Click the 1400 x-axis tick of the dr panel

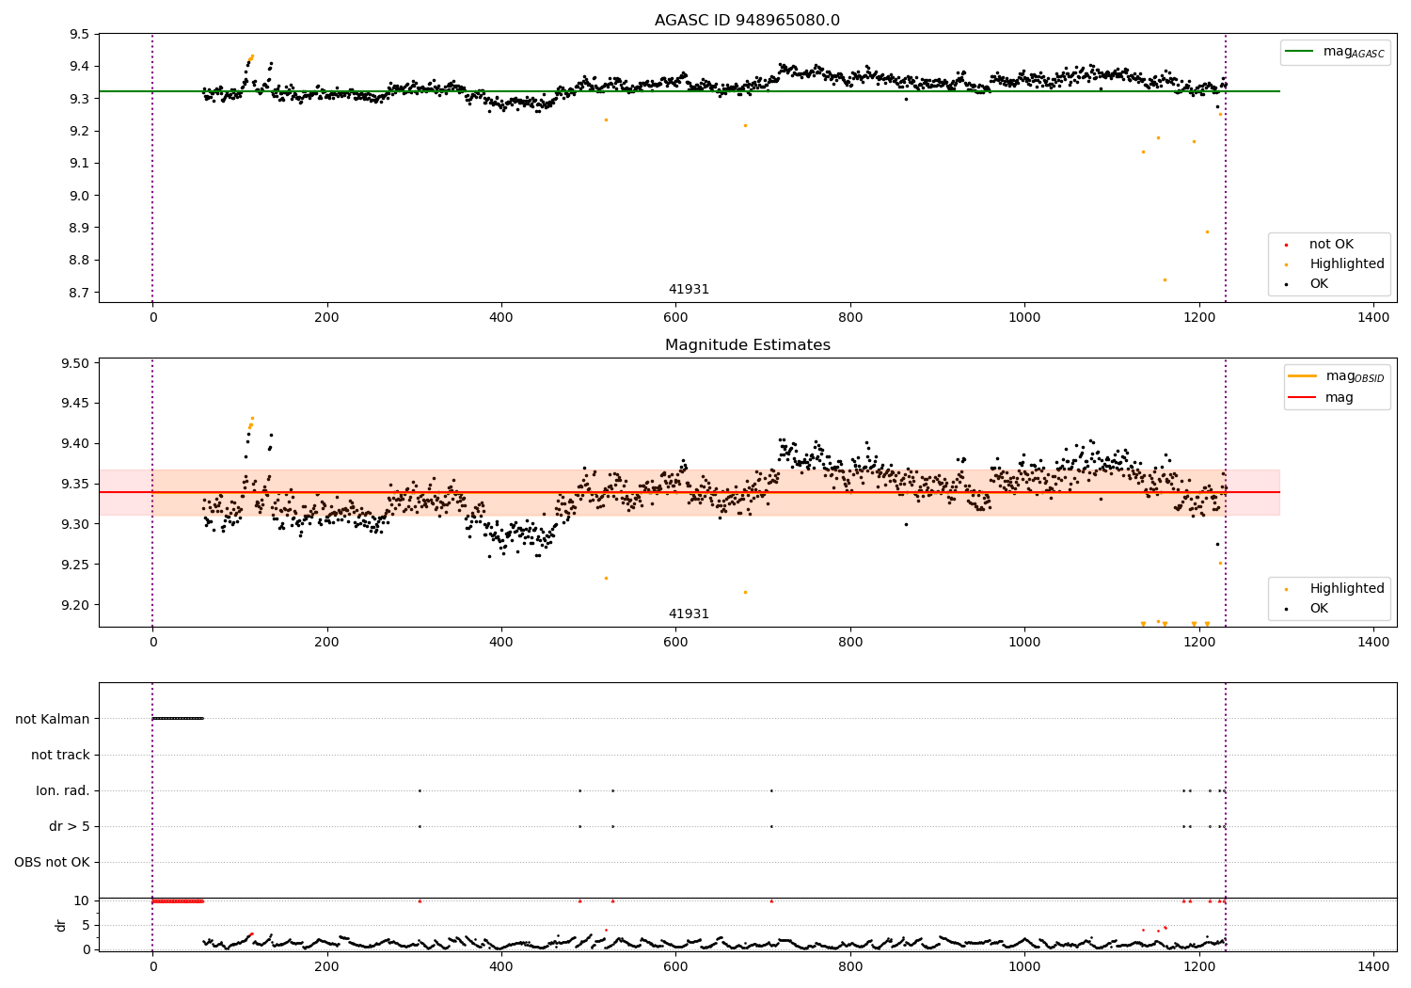pyautogui.click(x=1373, y=966)
